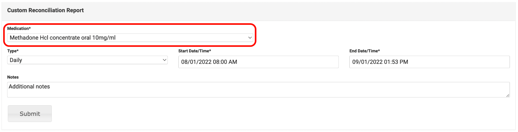Image resolution: width=518 pixels, height=132 pixels.
Task: Open the Medication dropdown
Action: [x=129, y=38]
